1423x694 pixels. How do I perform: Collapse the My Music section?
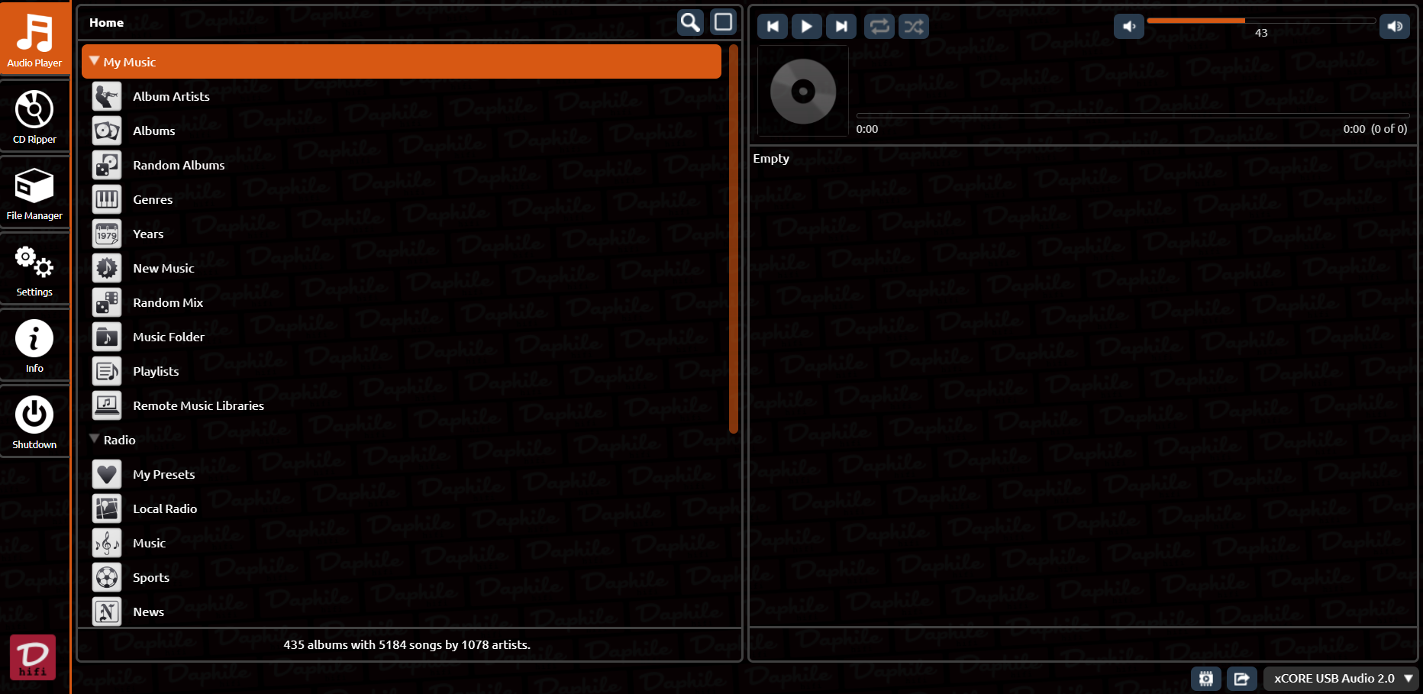tap(95, 61)
